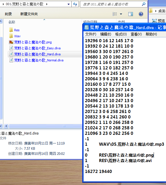Select the _Easy.diva file icon
Screen dimensions: 166x185
(11, 48)
